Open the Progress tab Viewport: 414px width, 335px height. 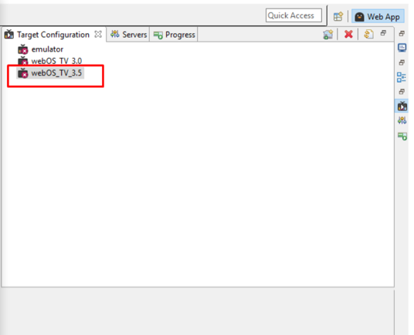(x=175, y=35)
